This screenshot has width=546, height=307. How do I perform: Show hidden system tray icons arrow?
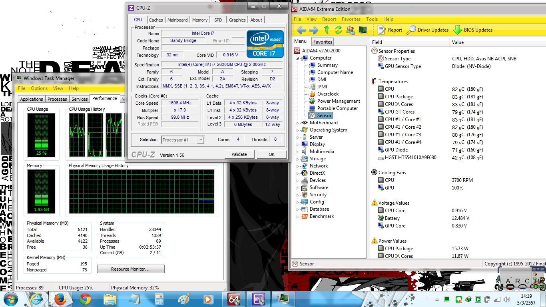[437, 299]
